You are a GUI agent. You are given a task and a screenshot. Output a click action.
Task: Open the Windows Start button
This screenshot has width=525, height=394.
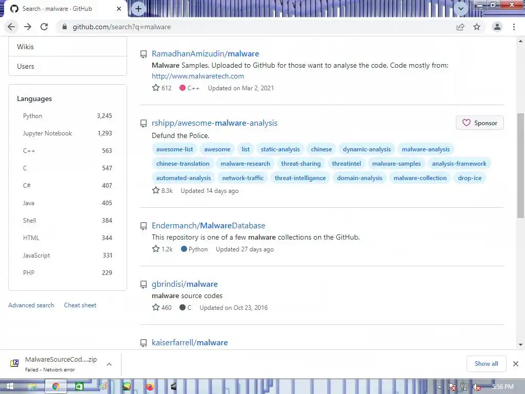(x=10, y=387)
